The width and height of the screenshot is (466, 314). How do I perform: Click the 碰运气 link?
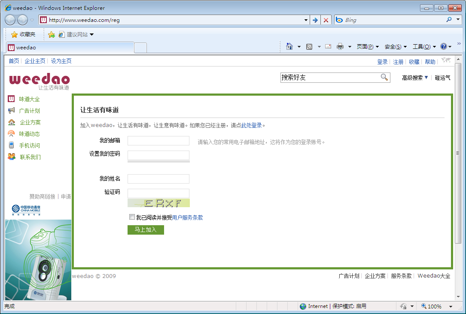pyautogui.click(x=442, y=78)
